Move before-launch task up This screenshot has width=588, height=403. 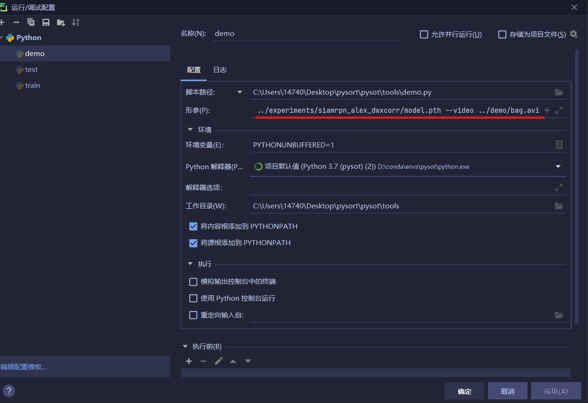coord(233,361)
